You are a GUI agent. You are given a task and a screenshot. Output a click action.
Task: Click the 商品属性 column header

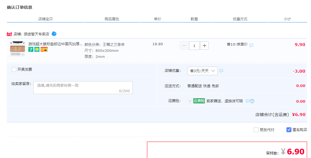pos(112,19)
